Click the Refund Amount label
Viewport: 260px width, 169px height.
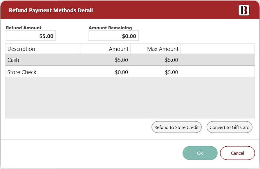click(x=24, y=28)
